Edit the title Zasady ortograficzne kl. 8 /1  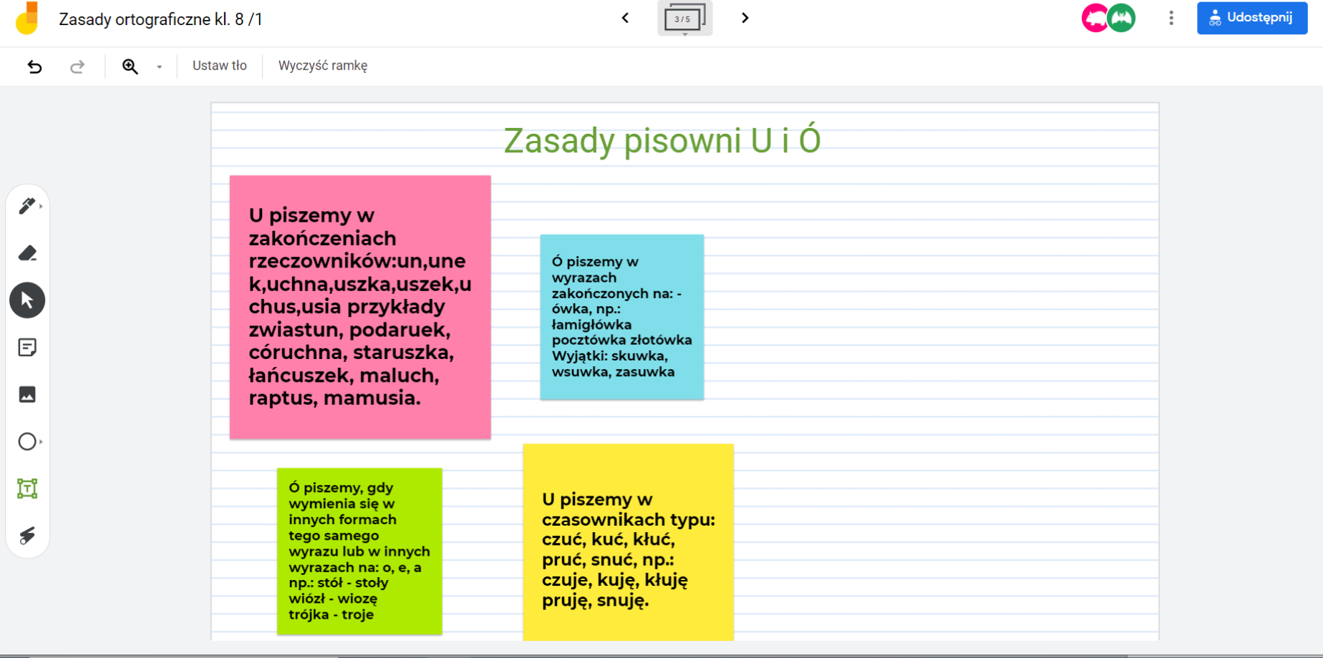[x=160, y=19]
